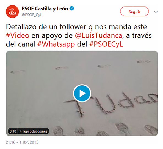
Task: Click the 4 reproducciones view counter
Action: 34,131
